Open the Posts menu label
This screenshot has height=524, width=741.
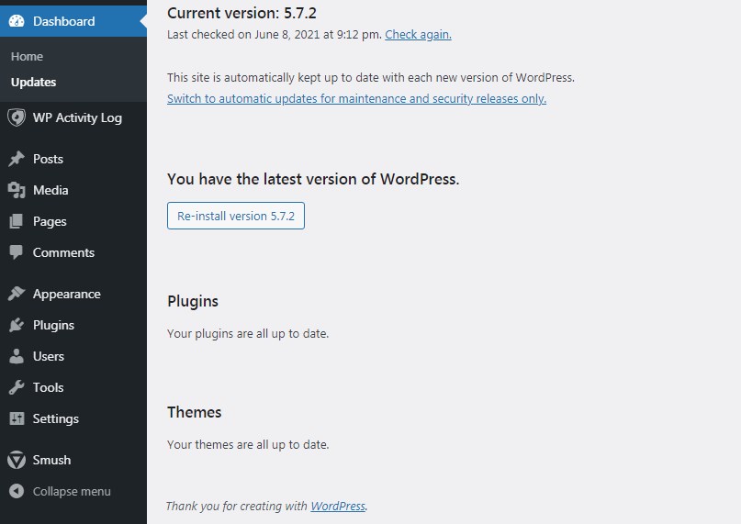click(x=48, y=159)
